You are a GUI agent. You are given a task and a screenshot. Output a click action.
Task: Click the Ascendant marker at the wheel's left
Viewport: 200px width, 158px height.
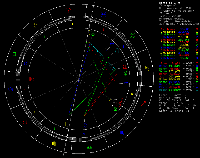point(31,79)
